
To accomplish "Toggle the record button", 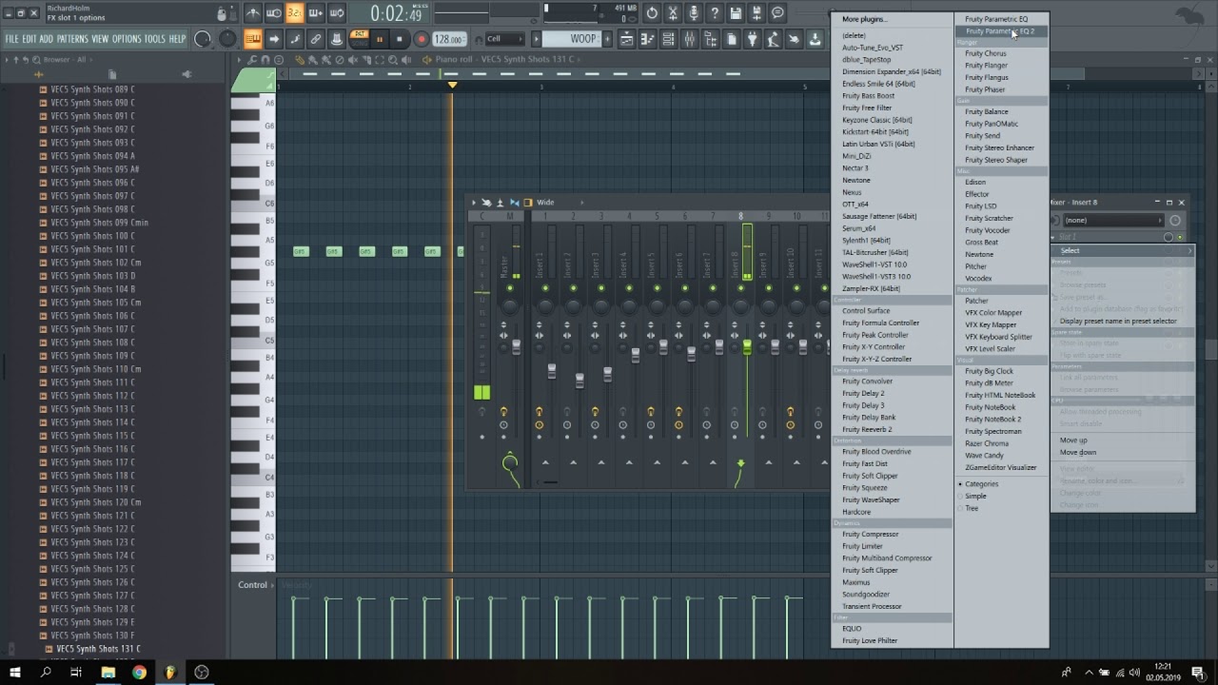I will tap(421, 39).
